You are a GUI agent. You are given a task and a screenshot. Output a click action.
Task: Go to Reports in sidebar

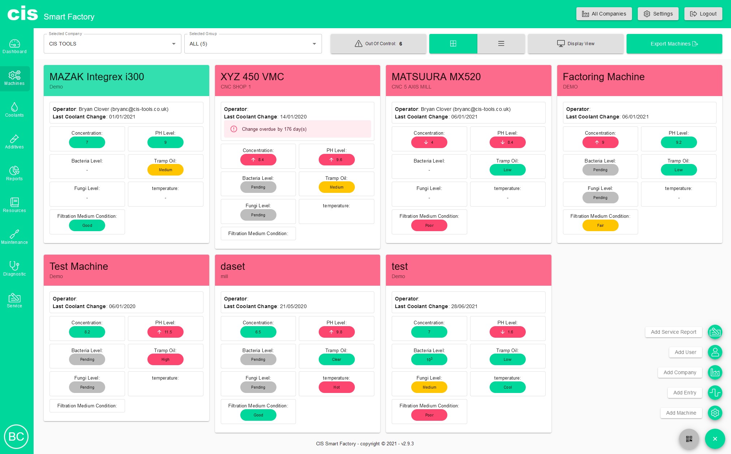coord(14,173)
